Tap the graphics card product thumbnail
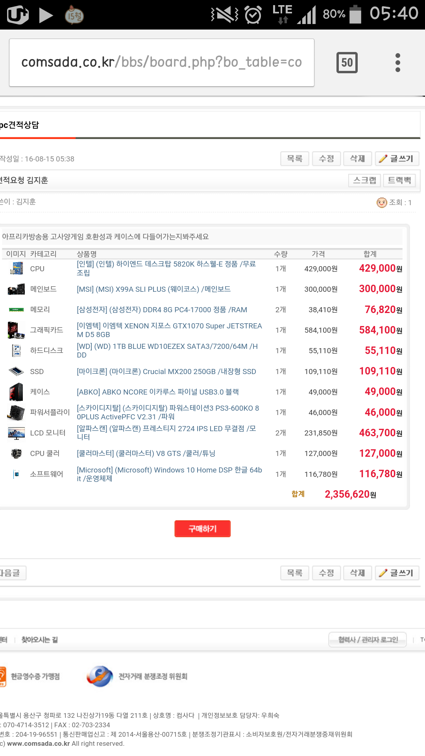This screenshot has width=425, height=756. click(x=16, y=330)
